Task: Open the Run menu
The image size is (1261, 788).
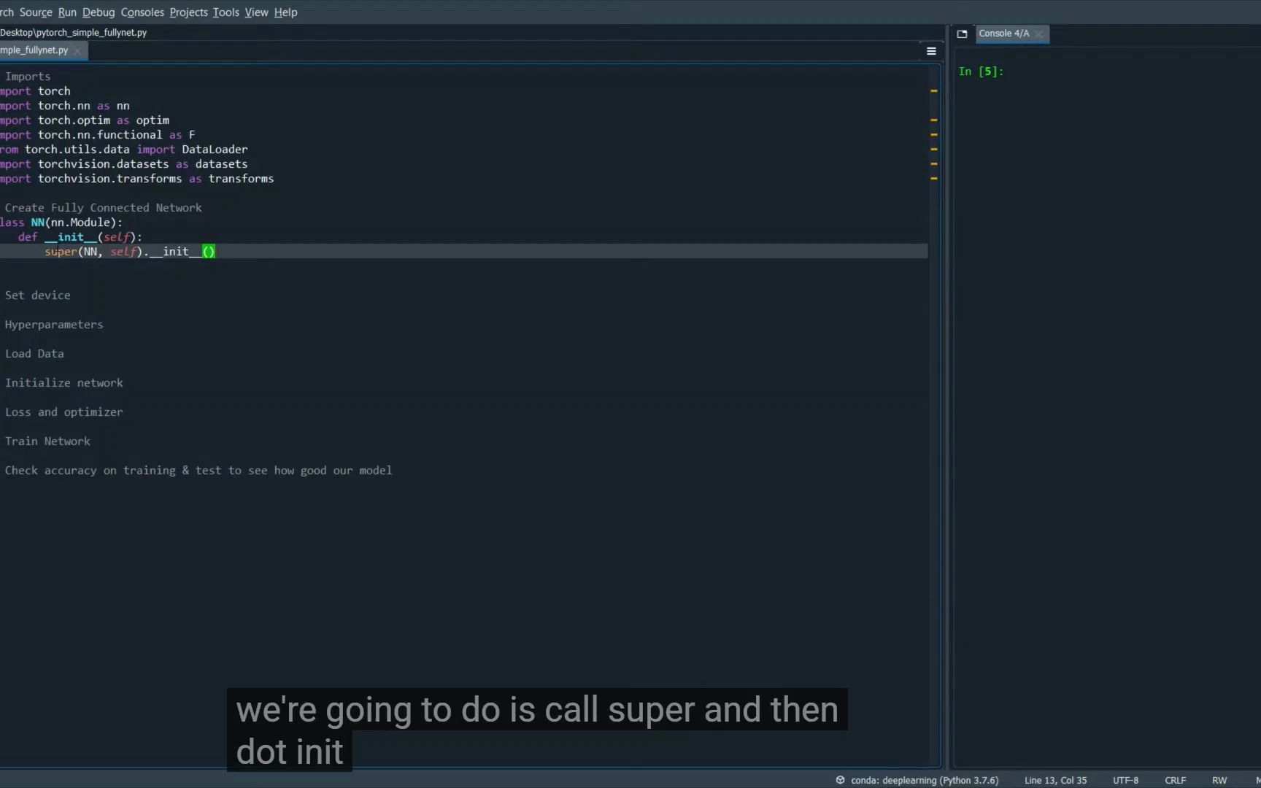Action: pos(67,12)
